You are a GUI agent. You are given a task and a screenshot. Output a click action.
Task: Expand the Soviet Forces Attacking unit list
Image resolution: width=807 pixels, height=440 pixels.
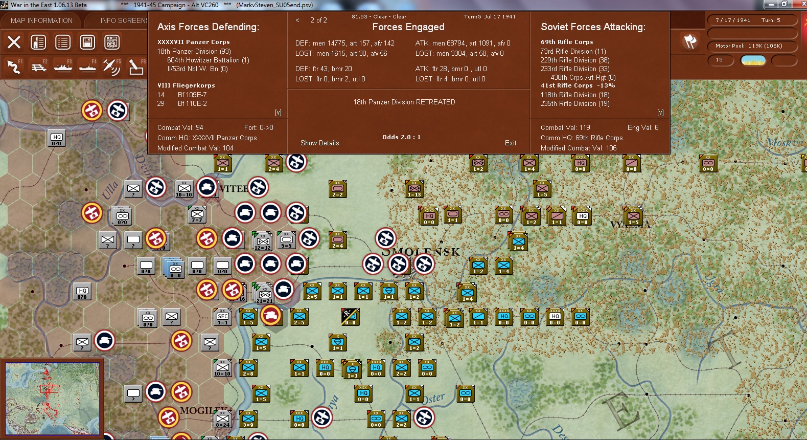[x=660, y=113]
